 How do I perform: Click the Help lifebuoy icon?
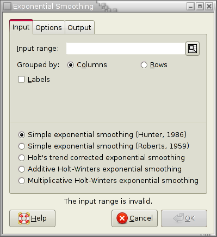tap(24, 218)
